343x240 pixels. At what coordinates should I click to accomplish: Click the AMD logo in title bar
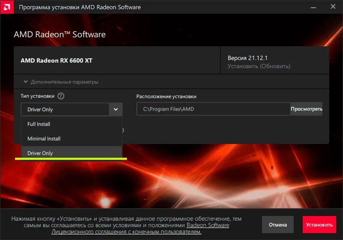tap(7, 7)
